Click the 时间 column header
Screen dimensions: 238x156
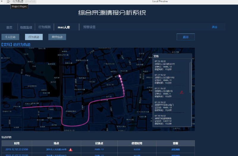(x=17, y=143)
